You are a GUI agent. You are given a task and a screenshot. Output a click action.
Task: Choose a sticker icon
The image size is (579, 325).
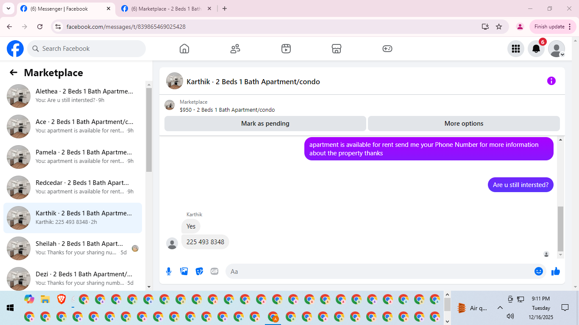199,271
